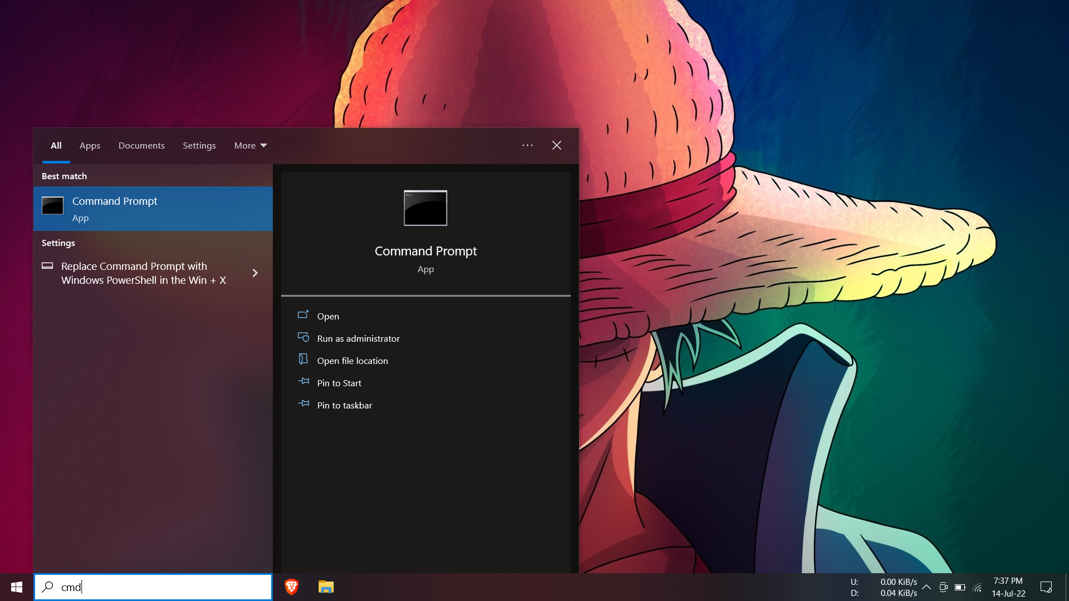The width and height of the screenshot is (1069, 601).
Task: Open the Action Center notifications icon
Action: [1046, 587]
